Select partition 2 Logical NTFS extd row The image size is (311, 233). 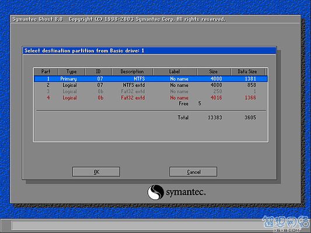[x=151, y=85]
